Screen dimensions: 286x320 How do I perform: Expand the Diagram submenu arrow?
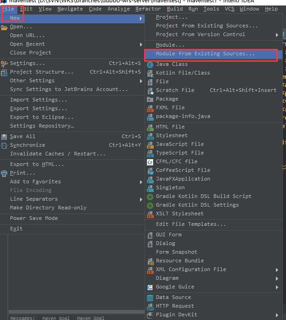277,278
